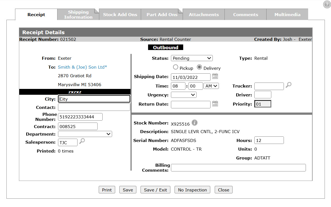
Task: Click the Save button
Action: 128,190
